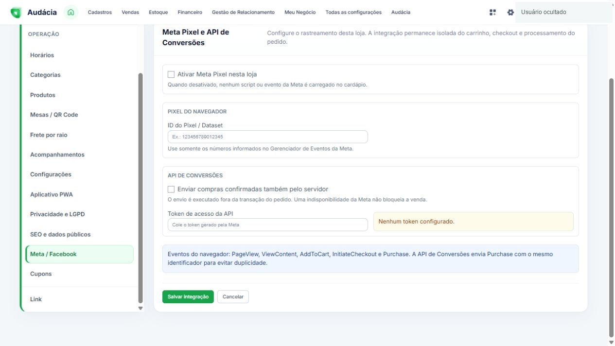This screenshot has height=346, width=615.
Task: Click the API DE CONVERSÕES heading
Action: point(195,175)
